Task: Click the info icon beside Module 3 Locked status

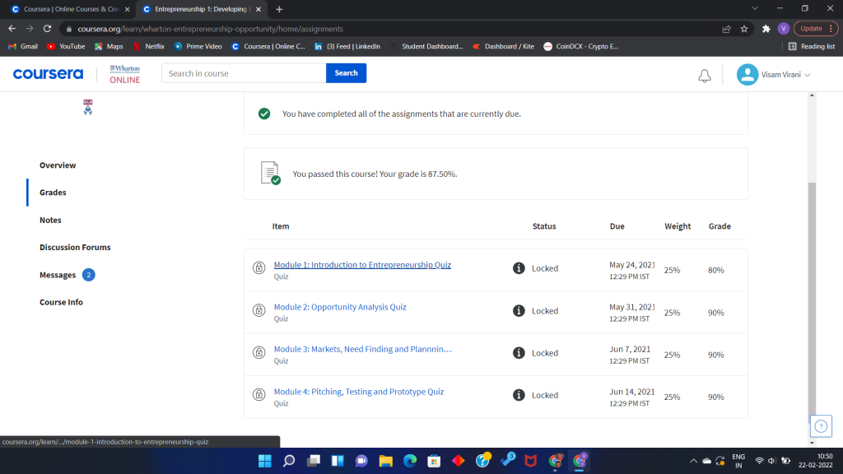Action: click(519, 352)
